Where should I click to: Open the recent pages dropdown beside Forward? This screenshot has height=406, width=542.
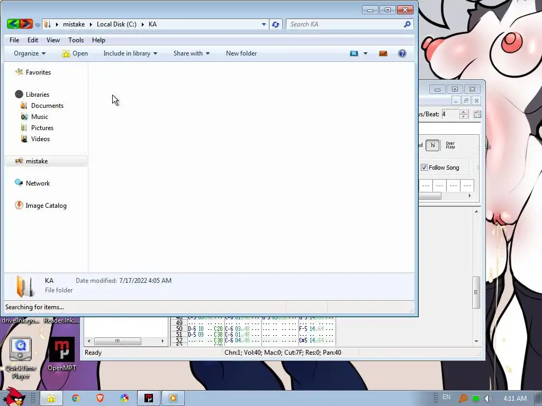click(x=38, y=24)
